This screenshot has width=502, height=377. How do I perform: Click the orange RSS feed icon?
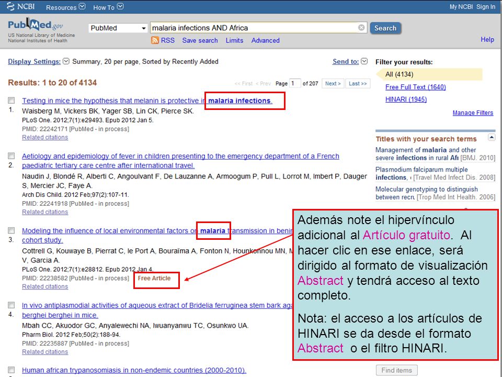(155, 40)
